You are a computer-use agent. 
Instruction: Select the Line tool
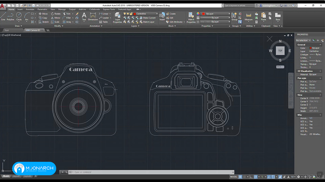coord(3,16)
